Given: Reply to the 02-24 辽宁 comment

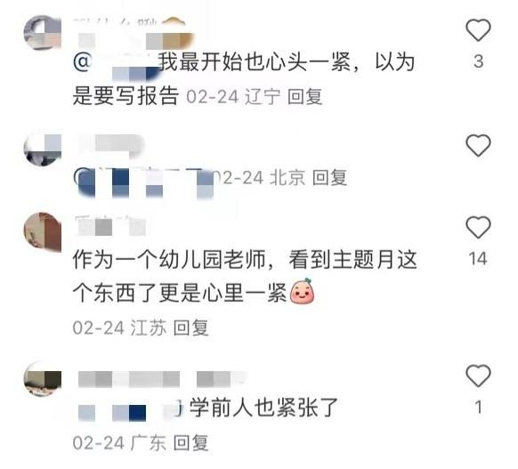Looking at the screenshot, I should 304,97.
